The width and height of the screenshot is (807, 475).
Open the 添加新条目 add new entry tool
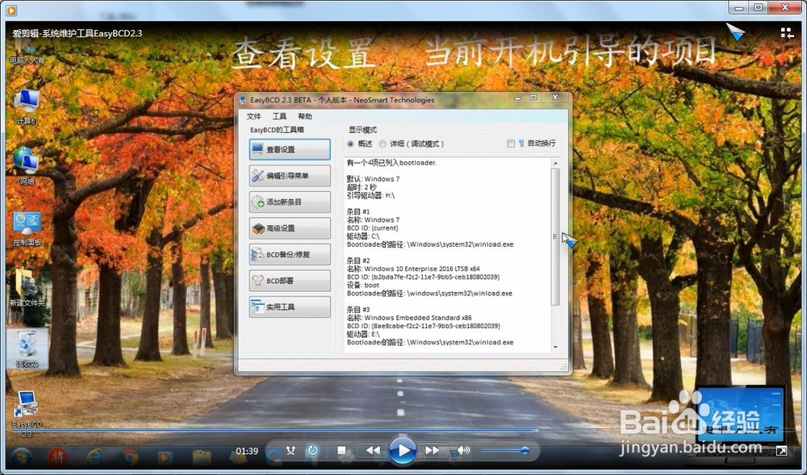coord(290,202)
